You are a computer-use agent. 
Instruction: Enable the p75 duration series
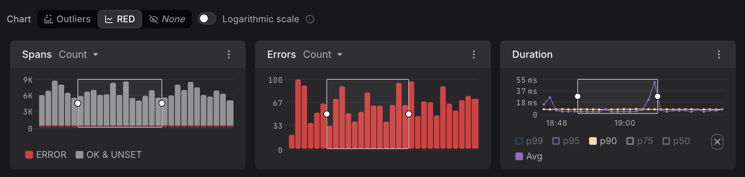(x=630, y=141)
